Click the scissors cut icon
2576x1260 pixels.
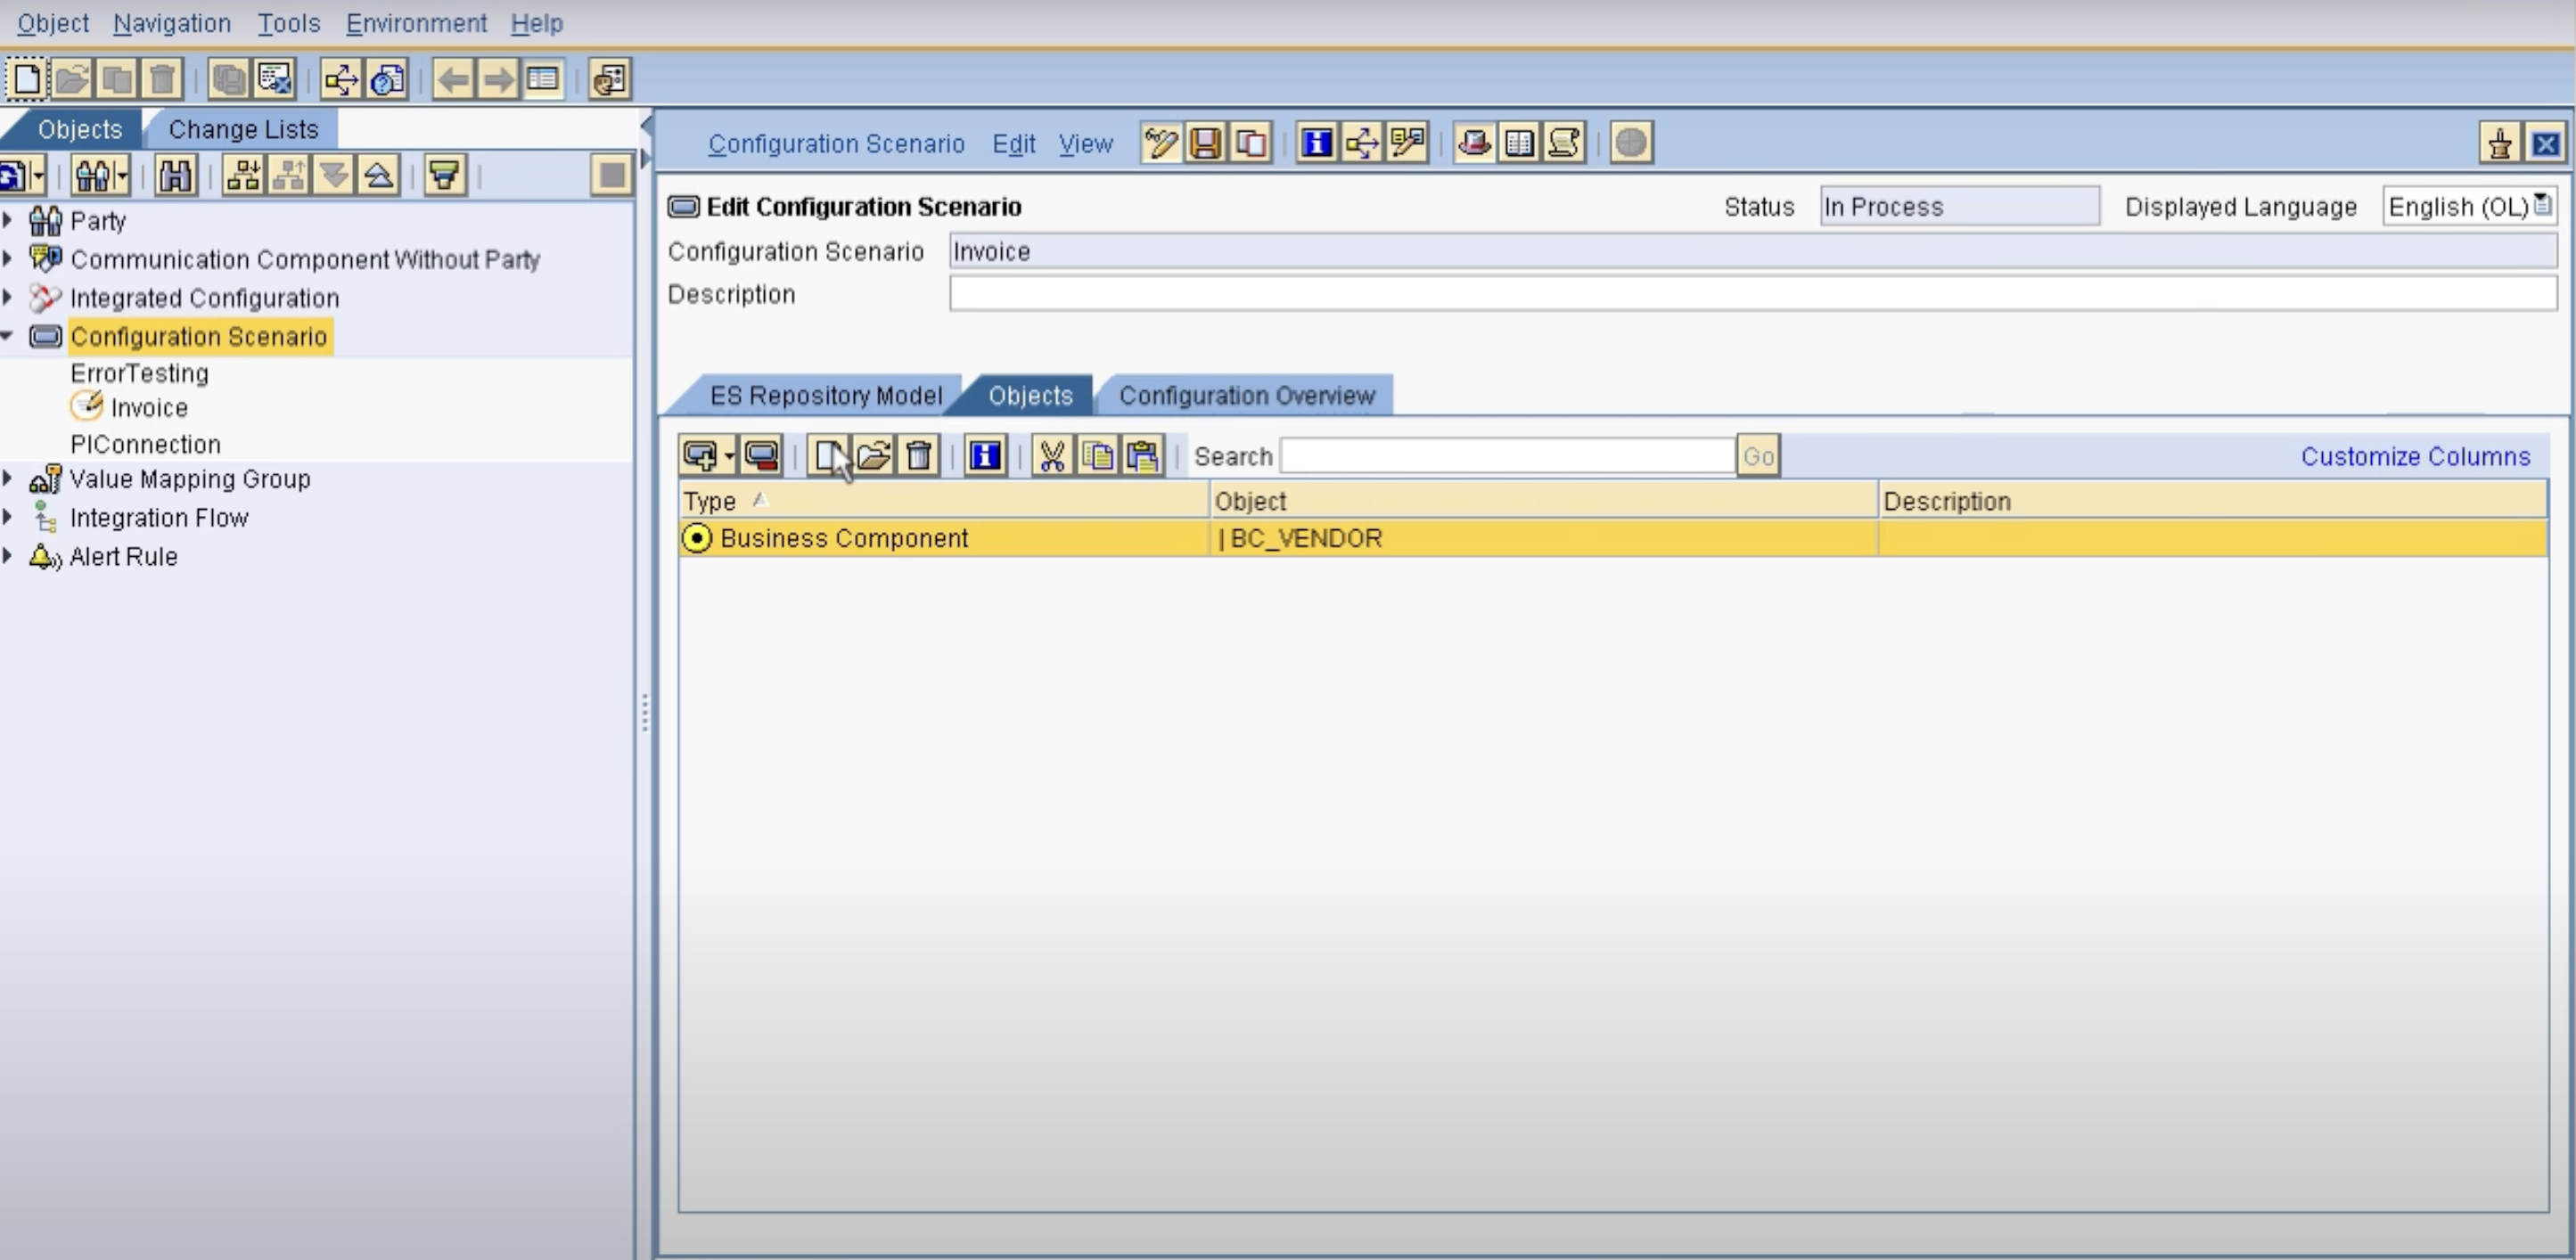pos(1051,456)
